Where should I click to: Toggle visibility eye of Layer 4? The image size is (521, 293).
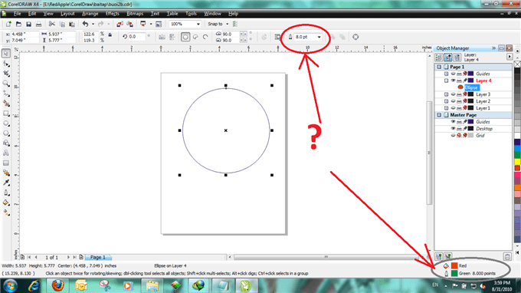[x=453, y=81]
